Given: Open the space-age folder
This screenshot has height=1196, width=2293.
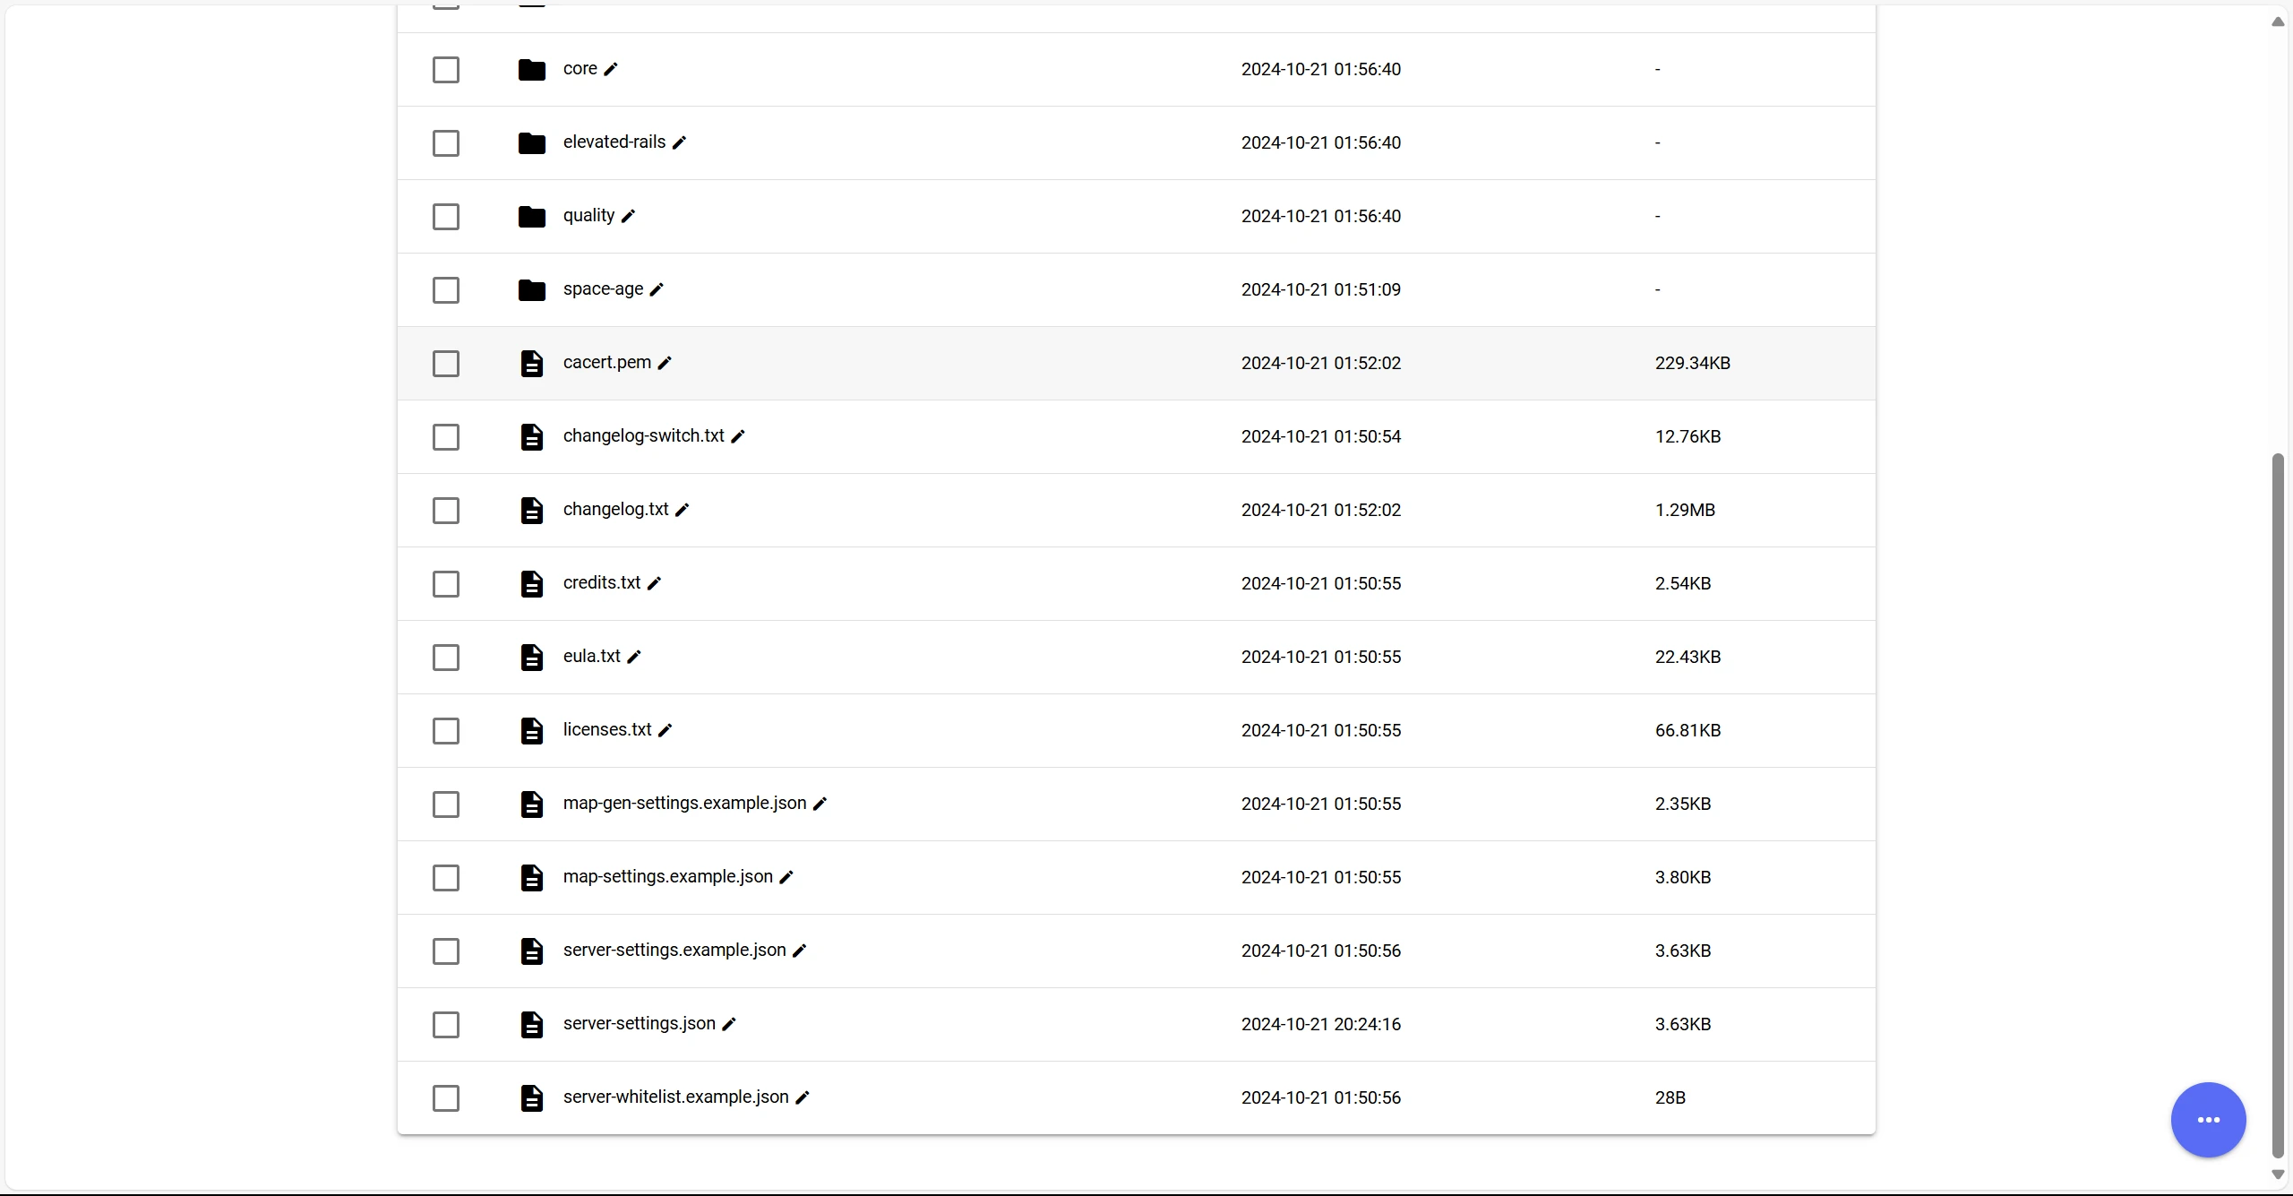Looking at the screenshot, I should tap(603, 289).
